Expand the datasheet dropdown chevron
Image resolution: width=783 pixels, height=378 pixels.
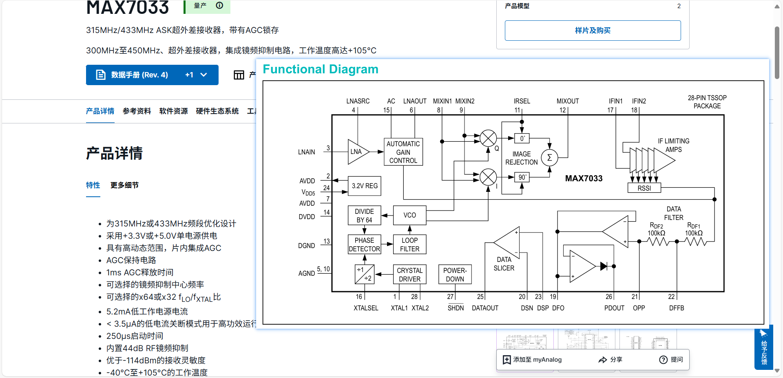[204, 75]
